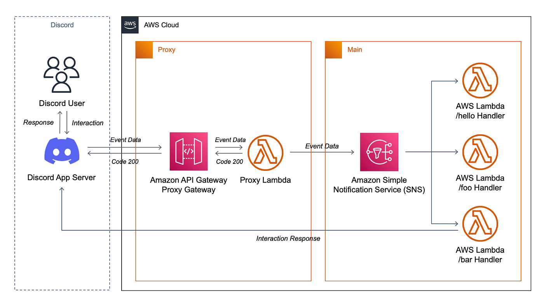
Task: Click the Amazon SNS icon
Action: [379, 152]
